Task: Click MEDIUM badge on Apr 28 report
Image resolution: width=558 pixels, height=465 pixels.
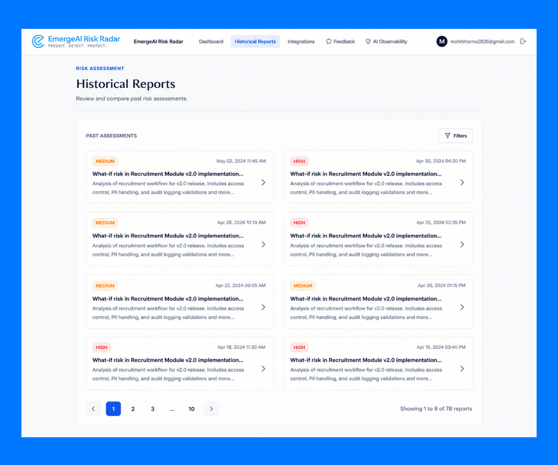Action: (x=105, y=223)
